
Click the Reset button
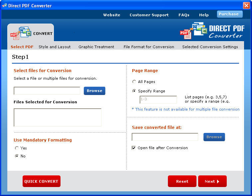click(x=182, y=181)
